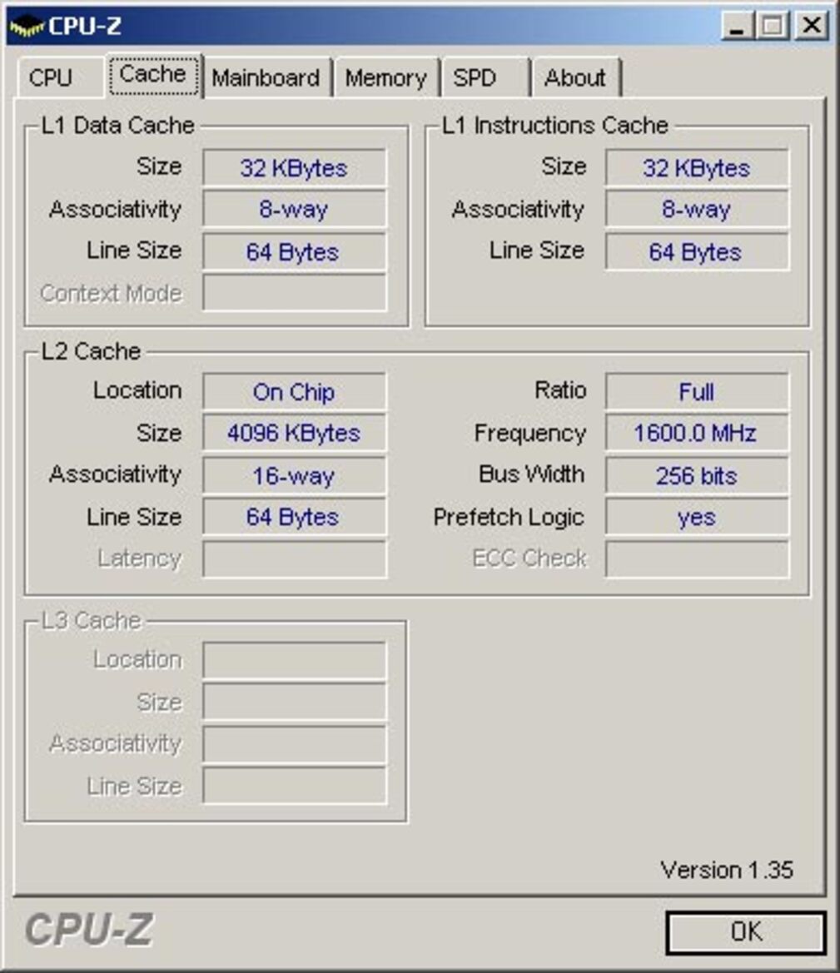840x973 pixels.
Task: Click the Frequency label in L2 Cache
Action: point(529,434)
